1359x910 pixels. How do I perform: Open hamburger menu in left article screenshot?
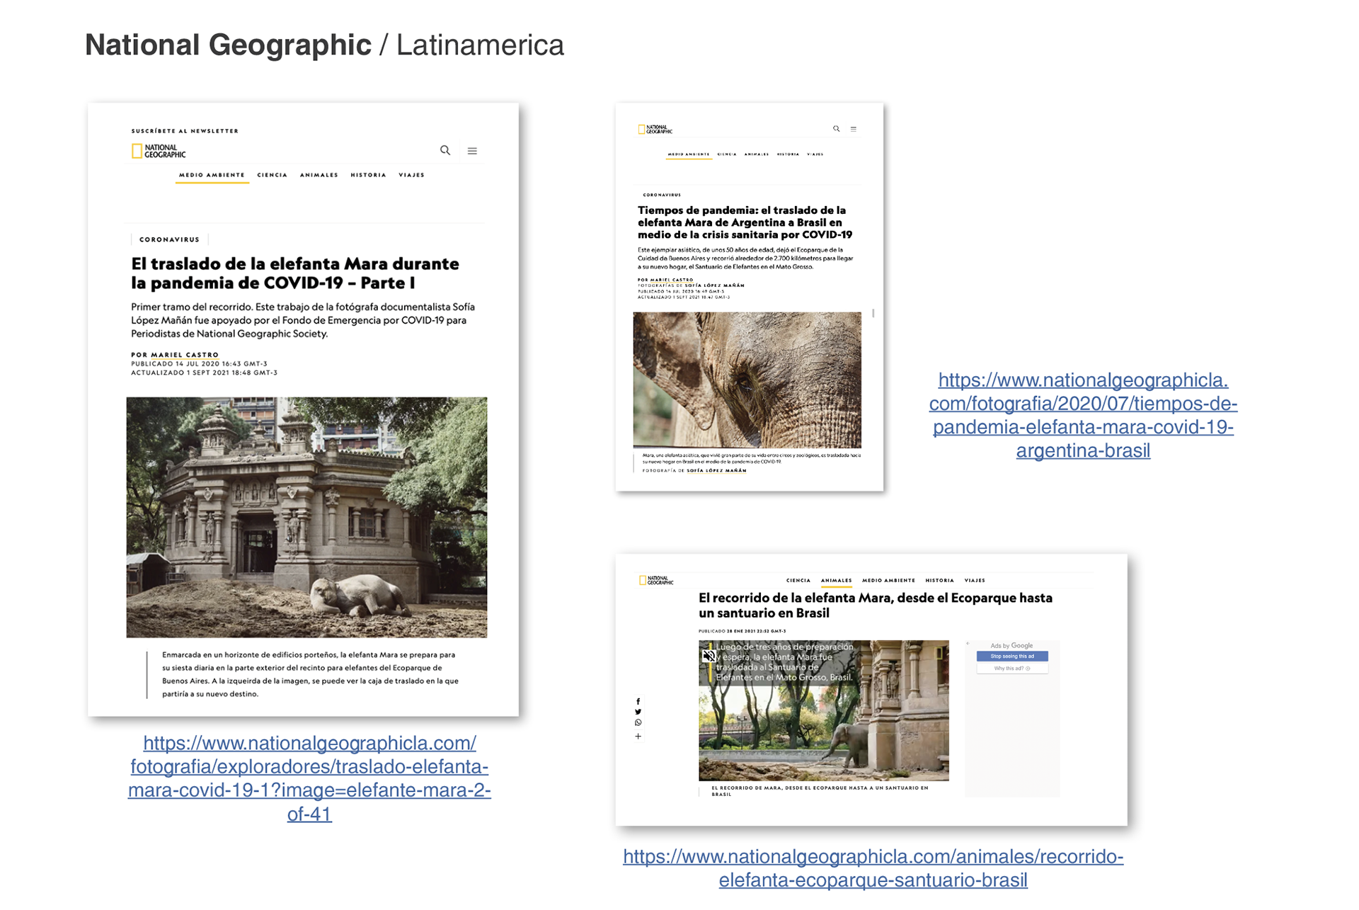[x=472, y=151]
